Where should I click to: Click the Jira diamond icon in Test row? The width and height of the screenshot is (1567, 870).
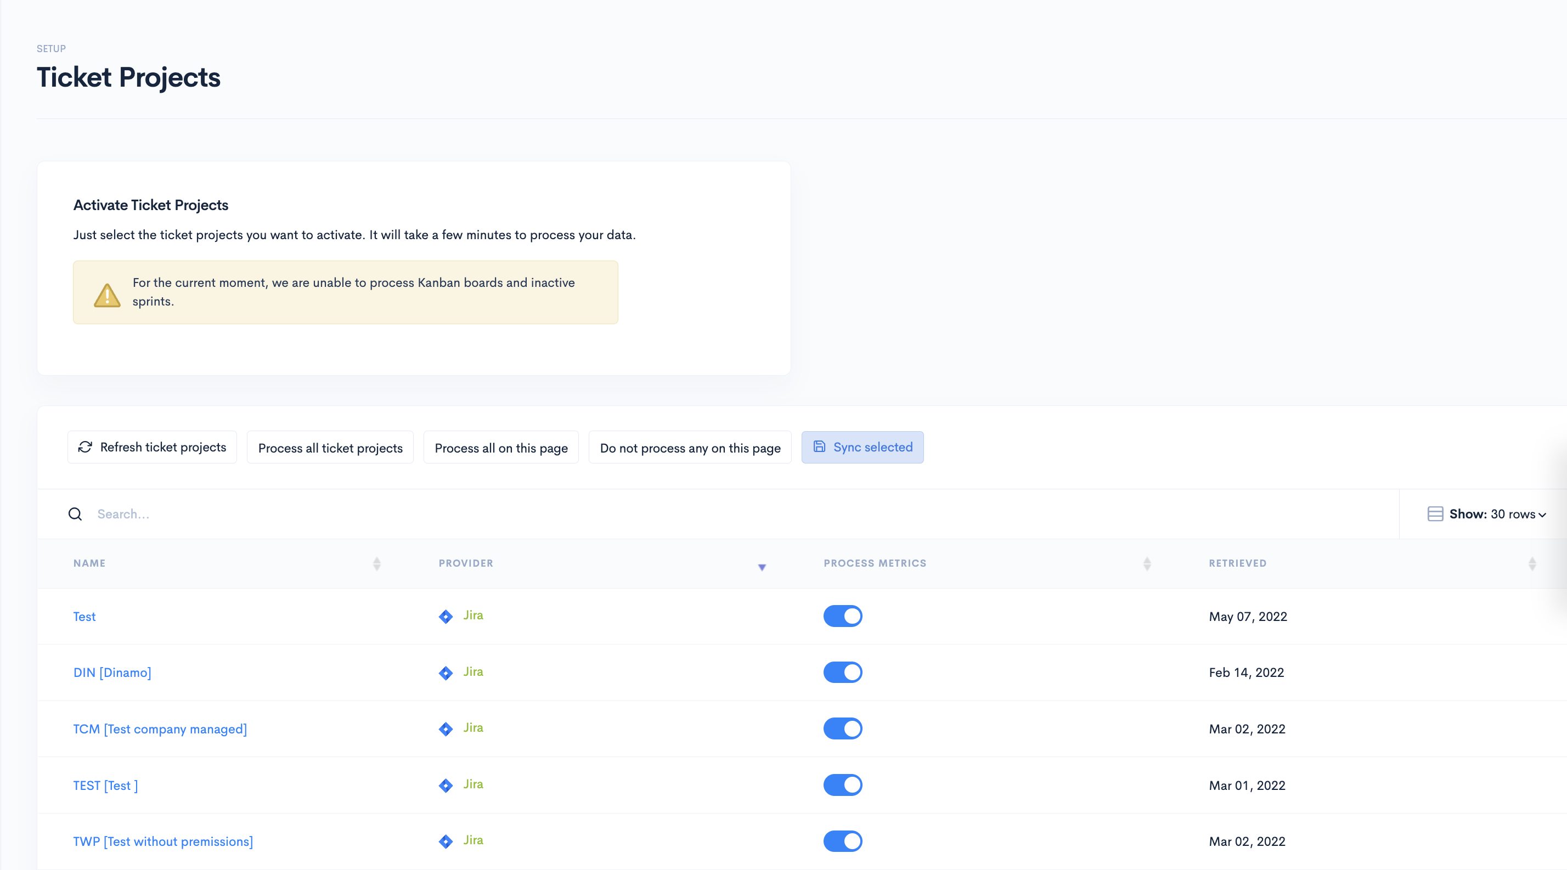click(446, 617)
